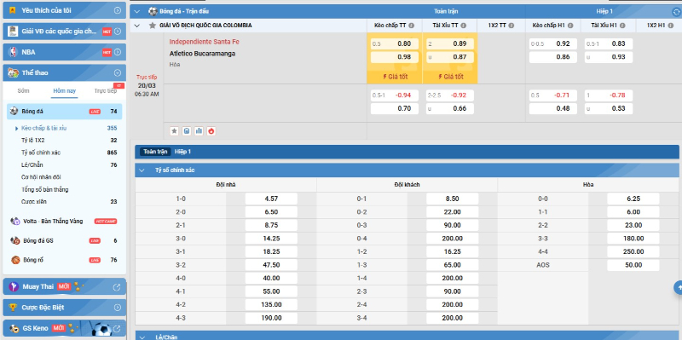
Task: Pick correct score 2-1 at 8.75
Action: tap(271, 225)
